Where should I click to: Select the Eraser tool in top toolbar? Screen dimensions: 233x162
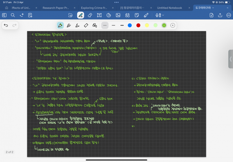(90, 15)
